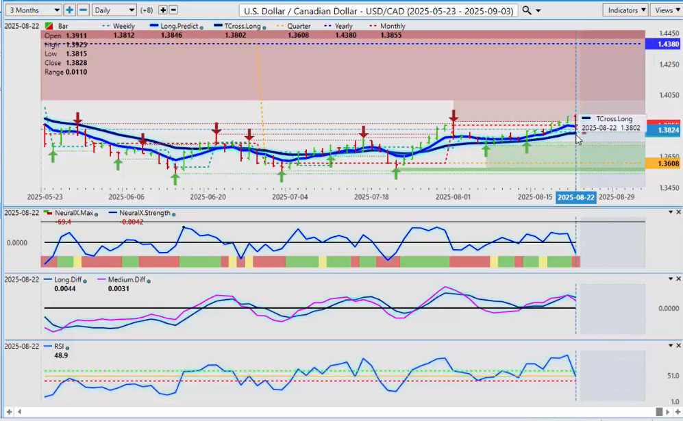Toggle the RSI indicator legend dot
The width and height of the screenshot is (683, 421).
coord(67,347)
